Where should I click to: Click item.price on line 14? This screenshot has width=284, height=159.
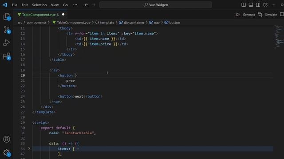point(100,44)
